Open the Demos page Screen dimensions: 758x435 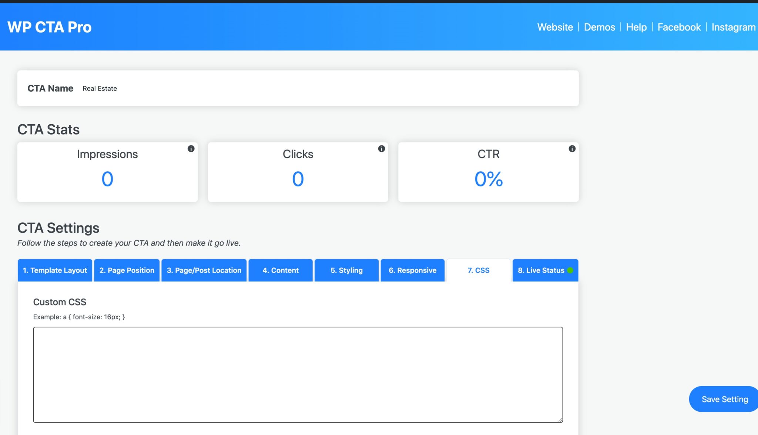599,27
